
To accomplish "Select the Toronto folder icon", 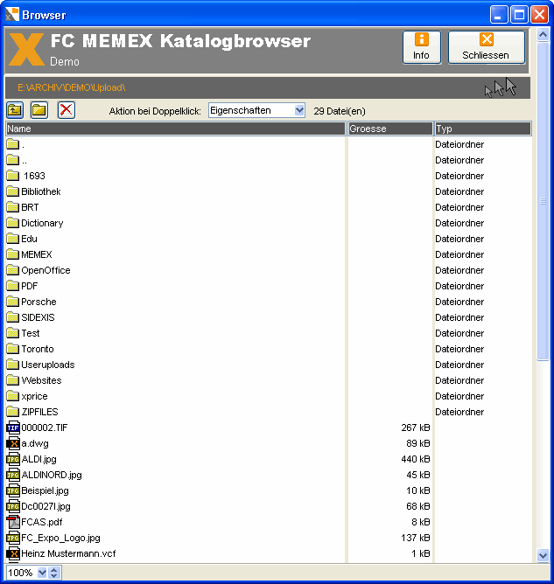I will click(x=12, y=349).
